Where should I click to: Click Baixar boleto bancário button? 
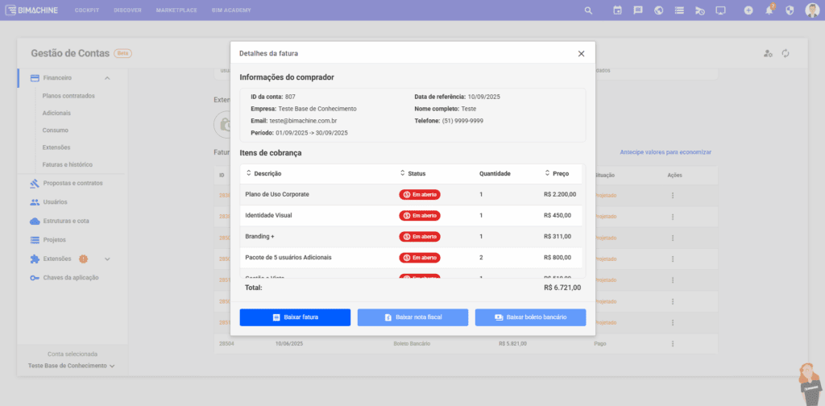(530, 317)
